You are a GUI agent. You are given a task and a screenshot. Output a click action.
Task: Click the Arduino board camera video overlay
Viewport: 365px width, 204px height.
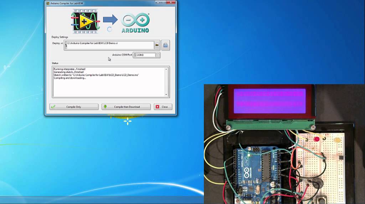coord(284,144)
